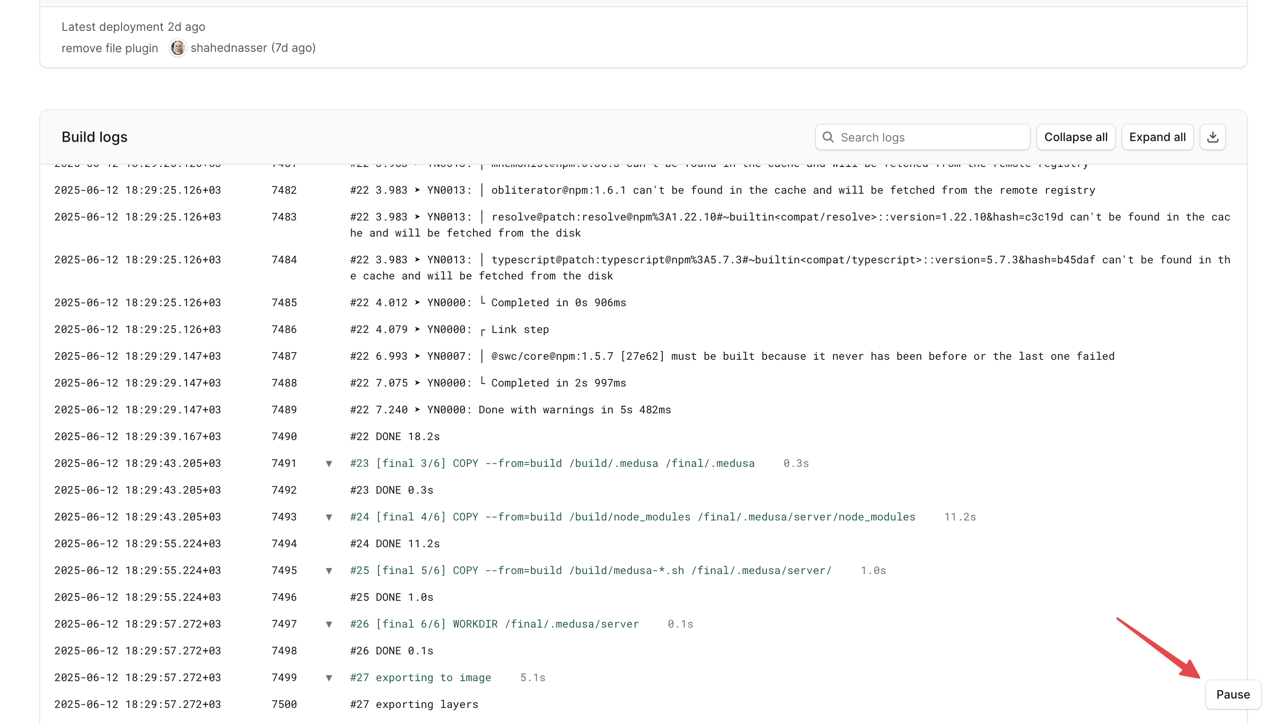Collapse step #27 exporting to image
The height and width of the screenshot is (724, 1287).
point(329,678)
